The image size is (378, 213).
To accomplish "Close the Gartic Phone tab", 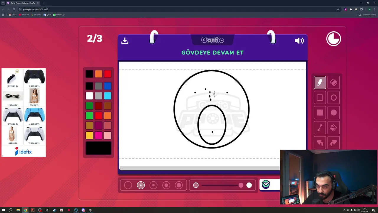I will [38, 3].
